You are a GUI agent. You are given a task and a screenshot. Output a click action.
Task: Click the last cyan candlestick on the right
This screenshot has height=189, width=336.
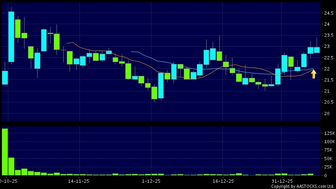coord(317,50)
